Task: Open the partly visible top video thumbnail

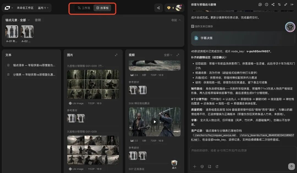Action: click(155, 65)
